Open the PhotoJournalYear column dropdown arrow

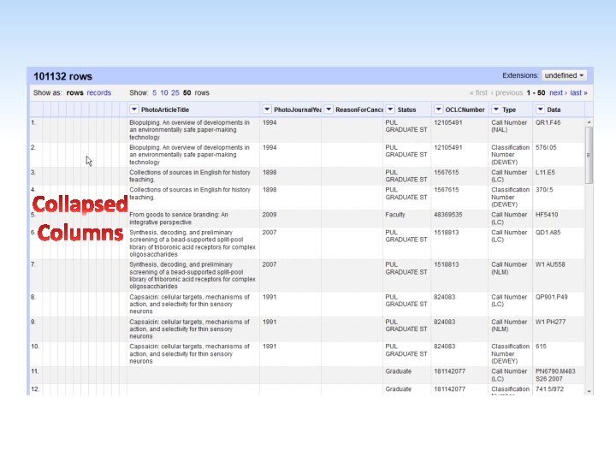pyautogui.click(x=267, y=110)
